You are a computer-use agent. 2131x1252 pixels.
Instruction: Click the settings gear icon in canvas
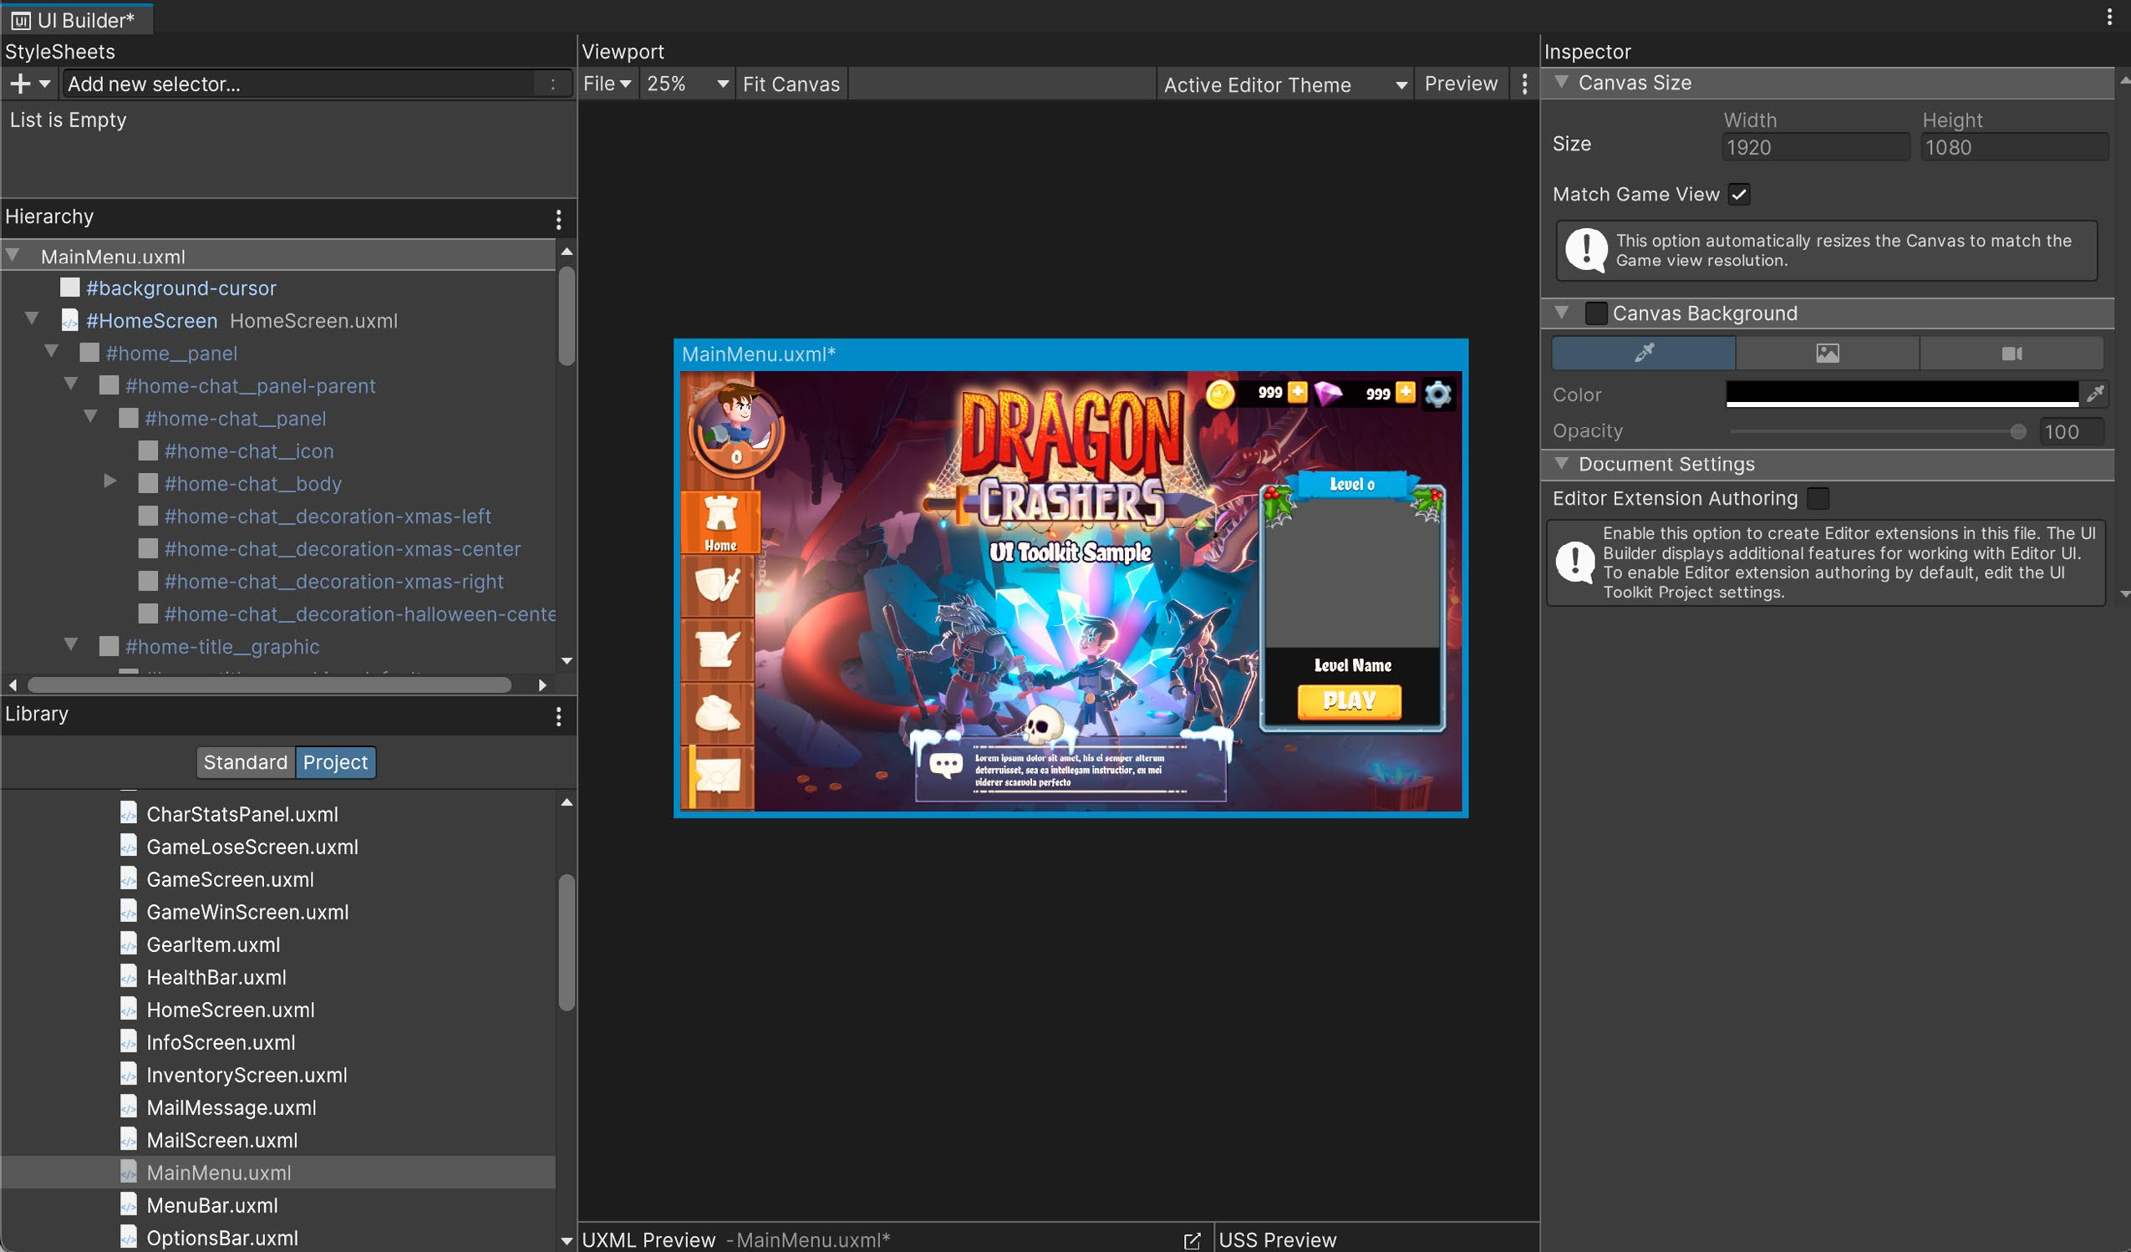pos(1437,394)
